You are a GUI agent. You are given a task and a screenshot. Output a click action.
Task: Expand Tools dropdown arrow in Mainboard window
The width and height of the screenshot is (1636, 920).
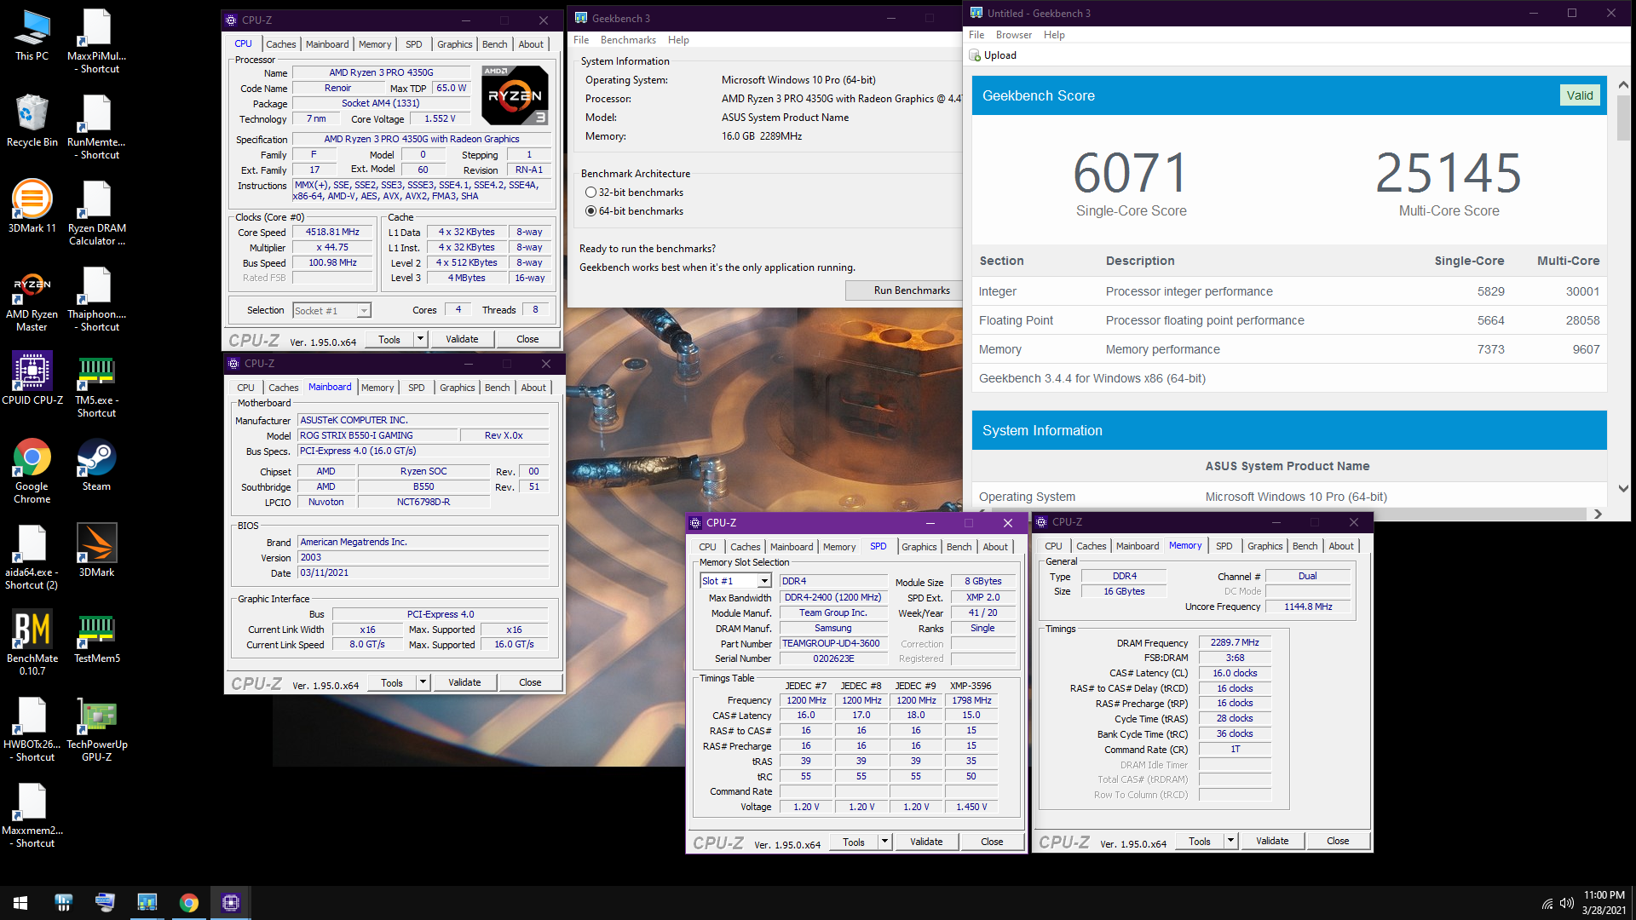[423, 682]
